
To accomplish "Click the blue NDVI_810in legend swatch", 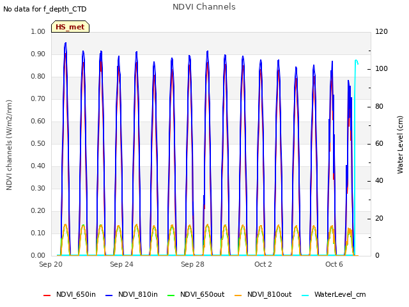I will point(109,295).
